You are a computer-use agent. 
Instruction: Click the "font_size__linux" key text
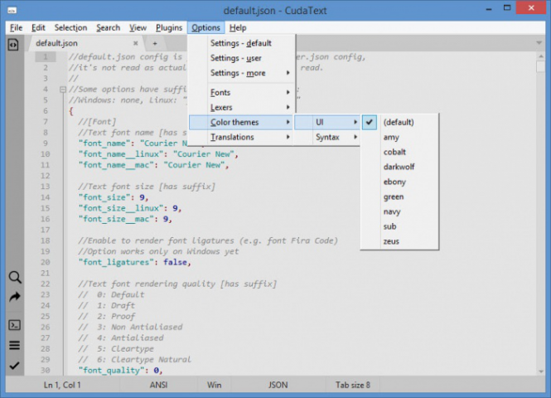tap(121, 208)
